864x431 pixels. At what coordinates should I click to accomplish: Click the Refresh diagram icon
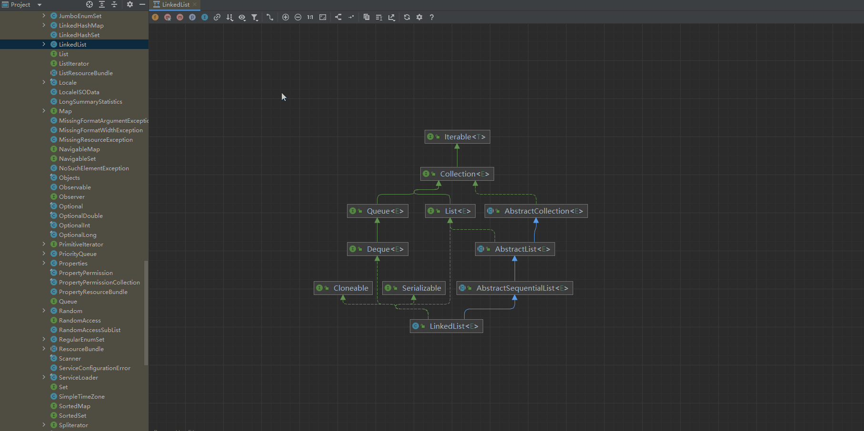(x=407, y=17)
